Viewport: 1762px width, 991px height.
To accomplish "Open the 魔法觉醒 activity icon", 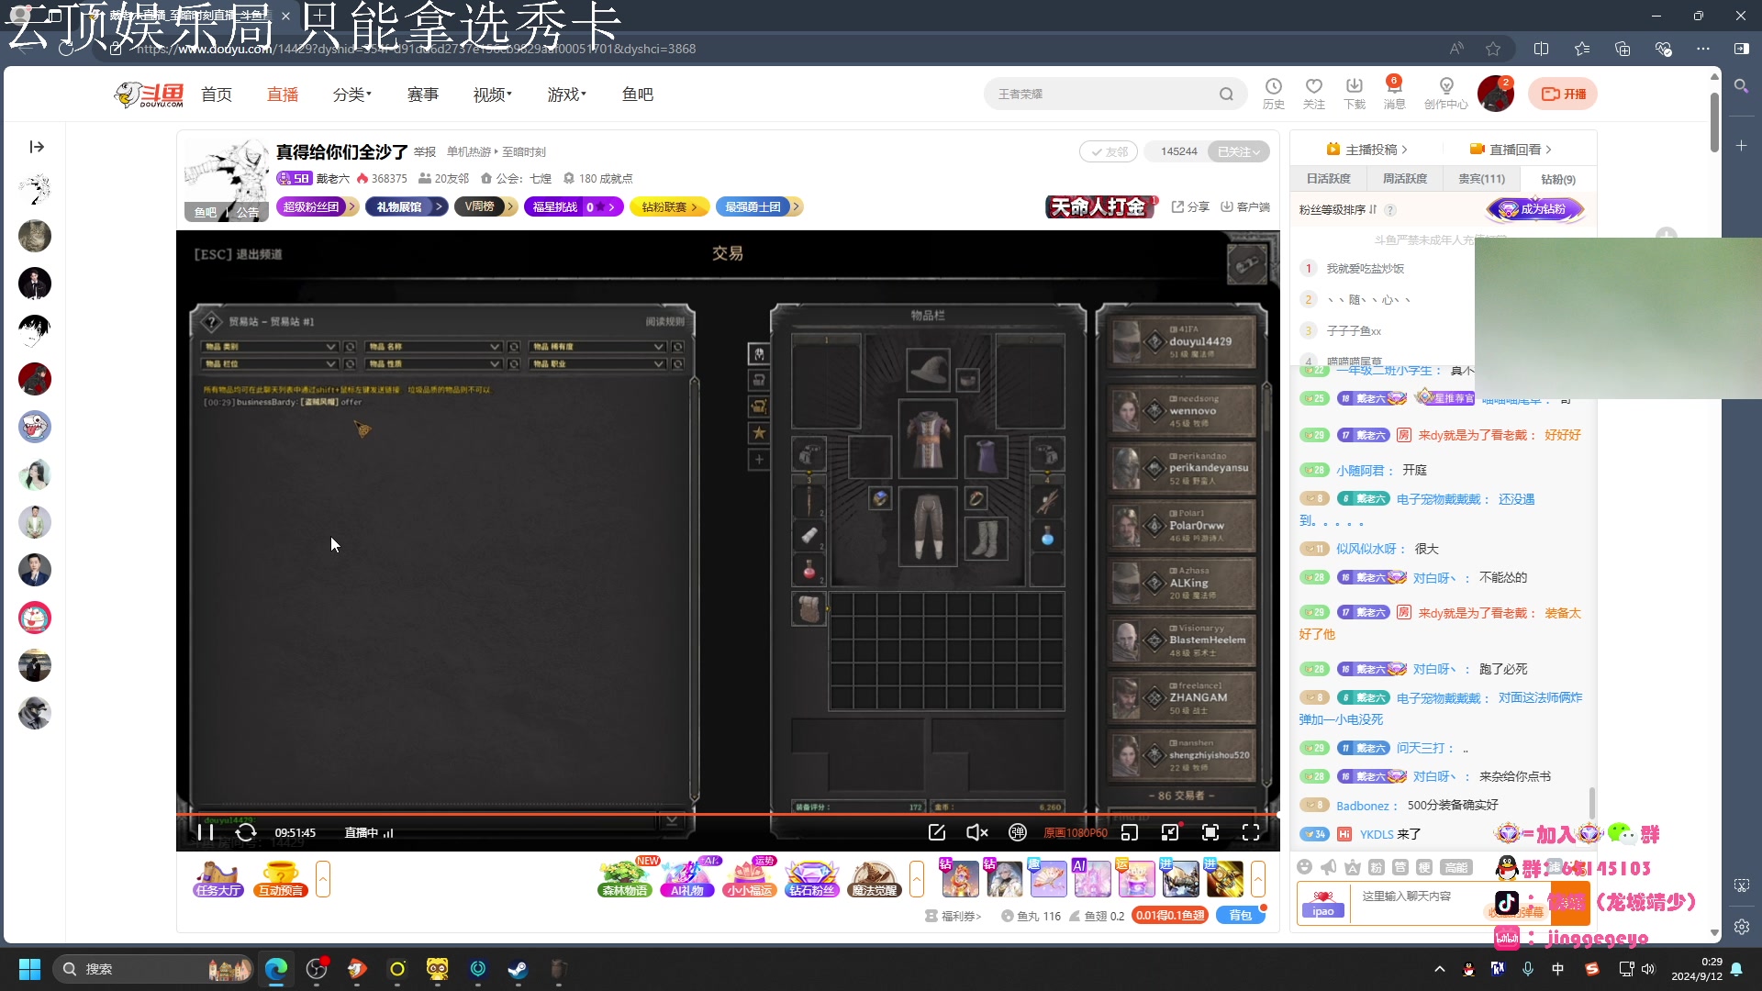I will click(875, 879).
